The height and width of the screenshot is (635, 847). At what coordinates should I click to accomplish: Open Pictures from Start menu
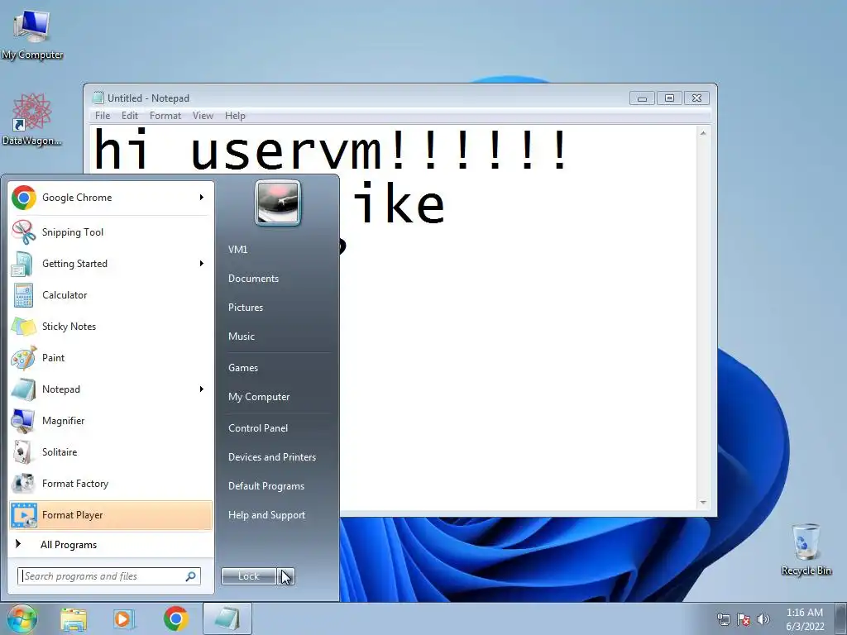click(x=246, y=308)
